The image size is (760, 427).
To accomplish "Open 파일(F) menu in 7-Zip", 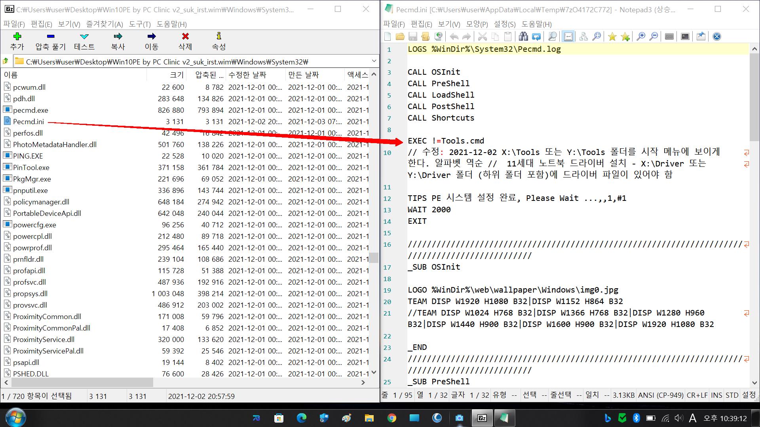I will 14,24.
